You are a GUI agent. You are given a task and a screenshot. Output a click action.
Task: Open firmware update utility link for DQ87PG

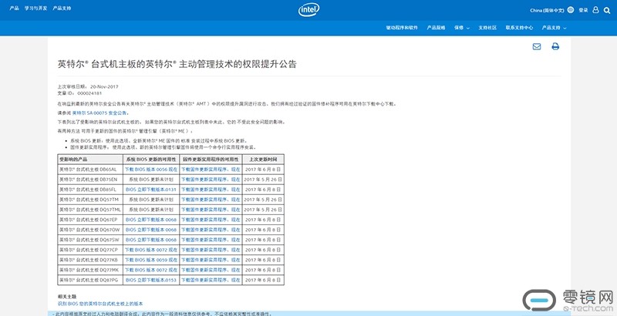coord(211,280)
